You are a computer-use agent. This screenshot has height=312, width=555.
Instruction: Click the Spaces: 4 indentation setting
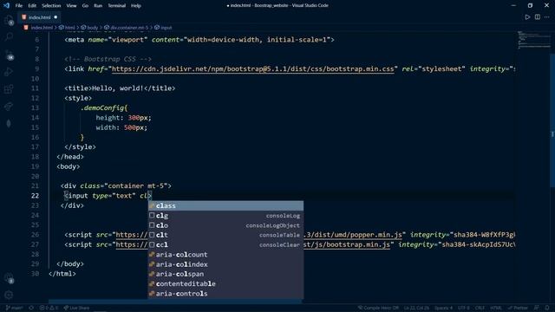pos(443,308)
